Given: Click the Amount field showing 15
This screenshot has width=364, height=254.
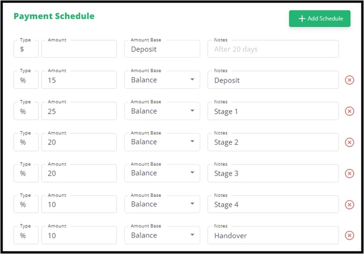Looking at the screenshot, I should click(x=79, y=80).
